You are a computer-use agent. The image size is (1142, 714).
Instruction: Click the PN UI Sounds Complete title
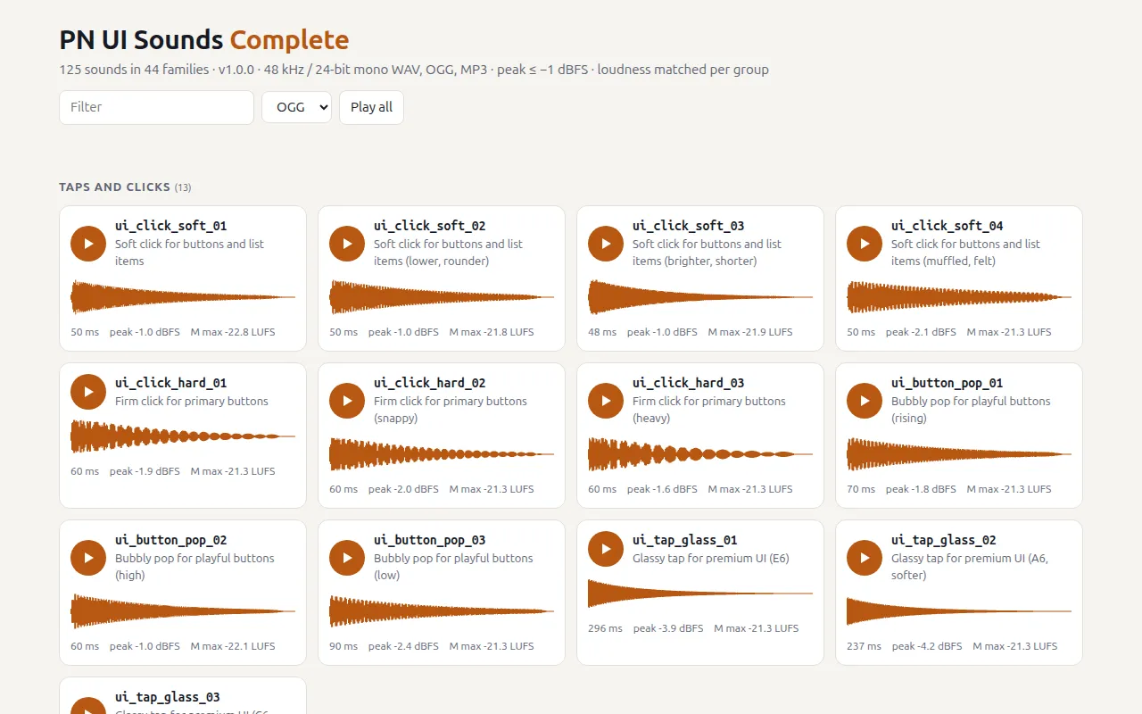[204, 40]
